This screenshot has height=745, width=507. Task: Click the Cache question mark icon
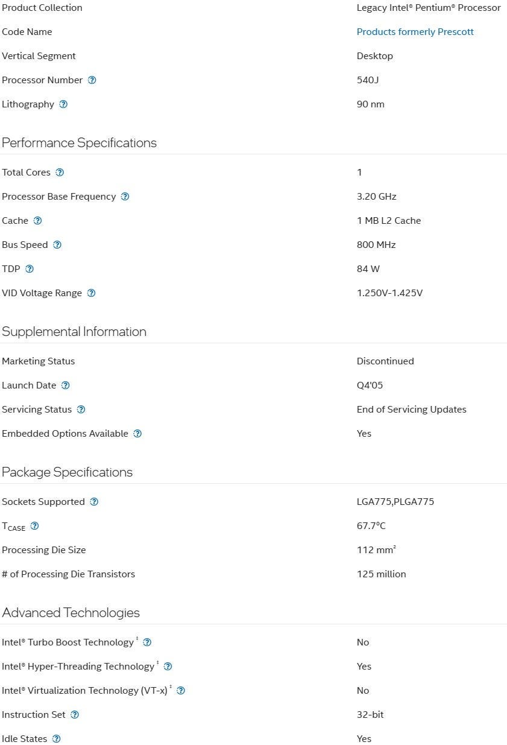[x=37, y=221]
